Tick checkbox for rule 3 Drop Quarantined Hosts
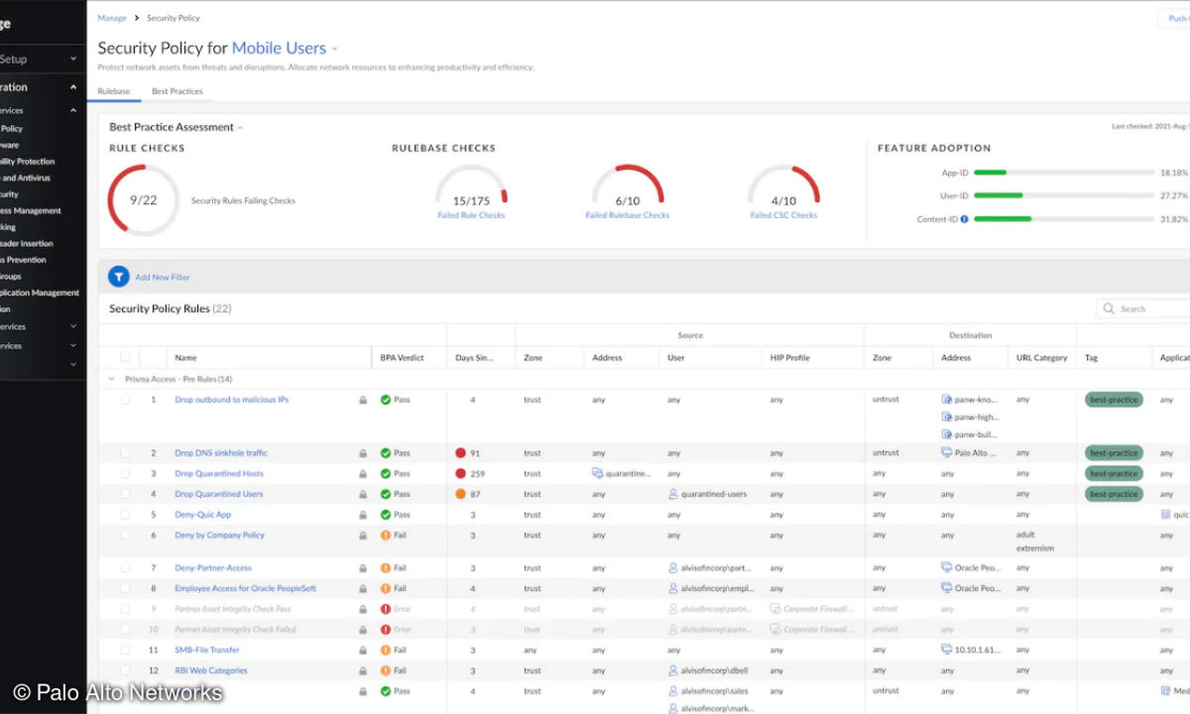Screen dimensions: 1190x714 click(125, 473)
